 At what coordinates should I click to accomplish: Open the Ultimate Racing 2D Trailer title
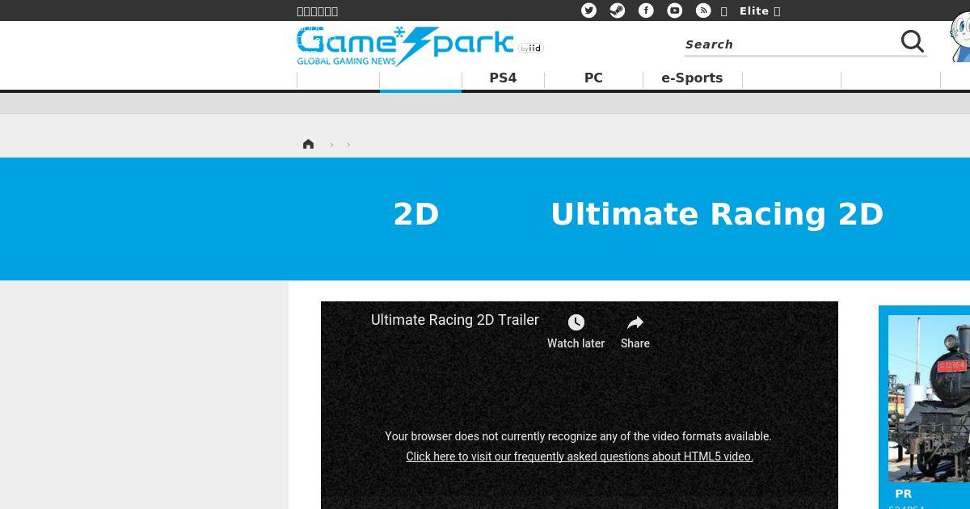[x=455, y=320]
